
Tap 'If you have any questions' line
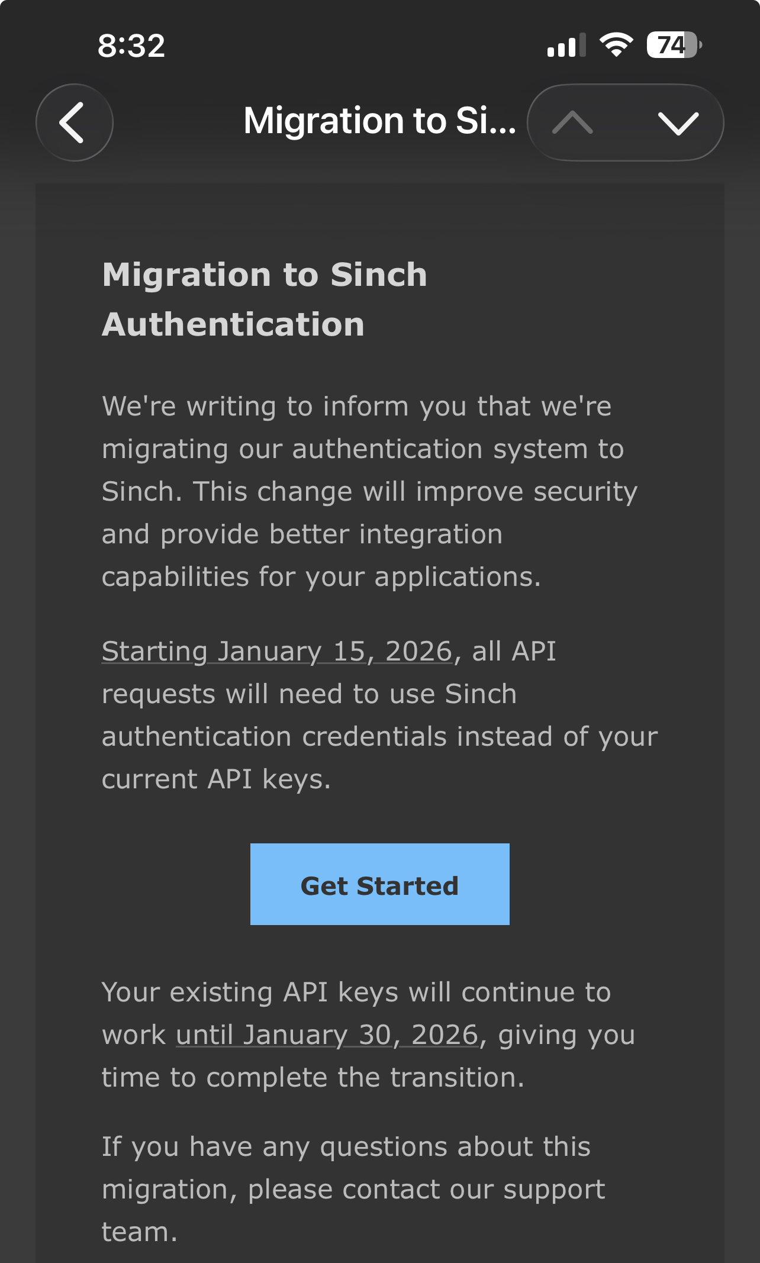tap(346, 1147)
